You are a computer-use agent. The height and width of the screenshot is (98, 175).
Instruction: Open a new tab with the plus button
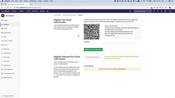(31, 4)
